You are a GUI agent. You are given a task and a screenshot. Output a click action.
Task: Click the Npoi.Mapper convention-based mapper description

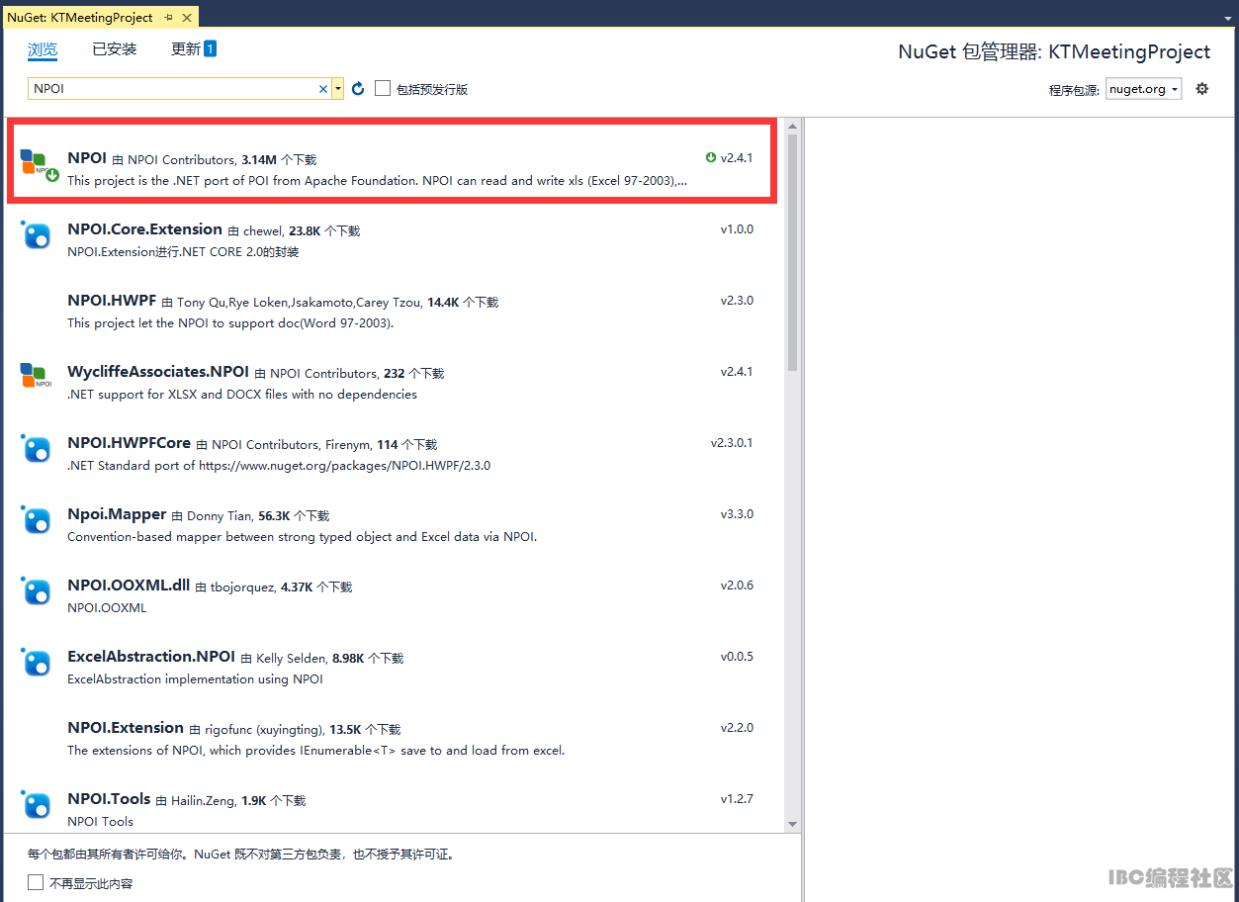point(302,537)
